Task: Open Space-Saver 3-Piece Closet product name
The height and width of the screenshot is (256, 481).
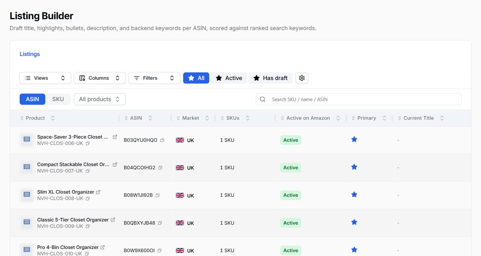Action: (x=72, y=137)
